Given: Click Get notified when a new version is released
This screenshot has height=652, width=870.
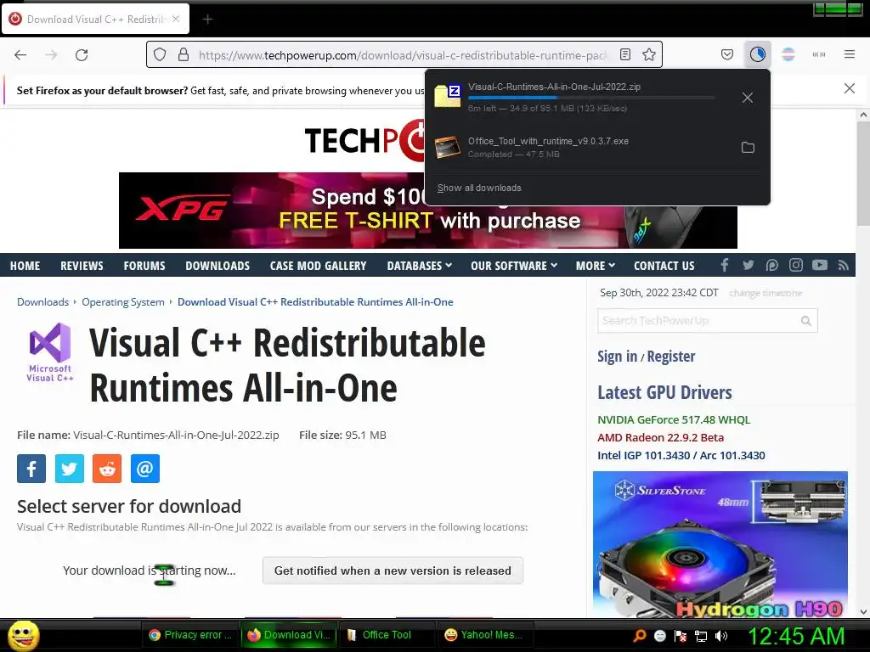Looking at the screenshot, I should 393,570.
